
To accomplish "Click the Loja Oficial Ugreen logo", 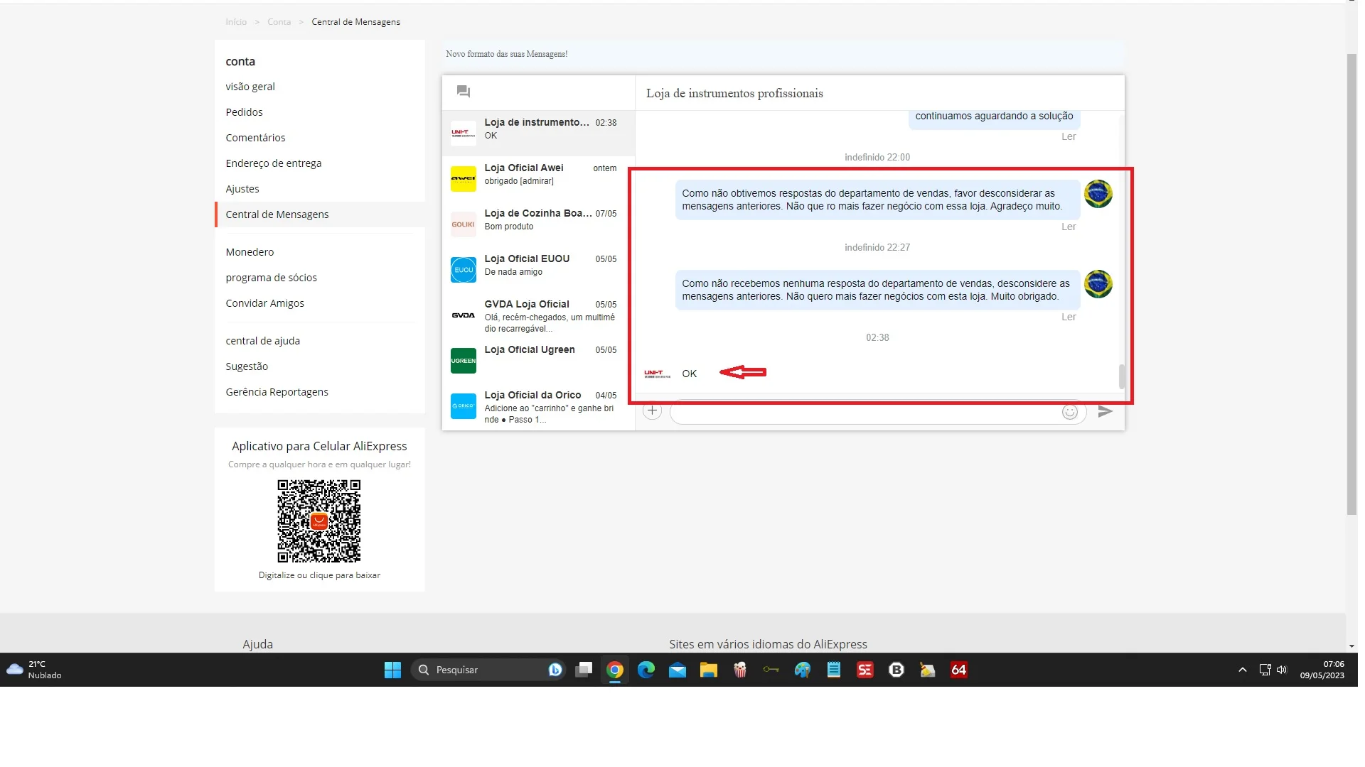I will [464, 361].
